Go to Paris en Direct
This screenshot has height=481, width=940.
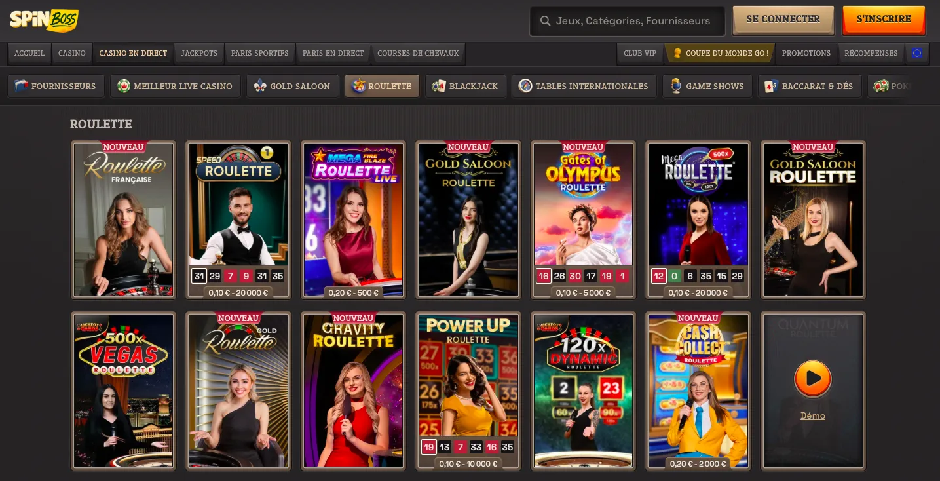click(x=333, y=53)
